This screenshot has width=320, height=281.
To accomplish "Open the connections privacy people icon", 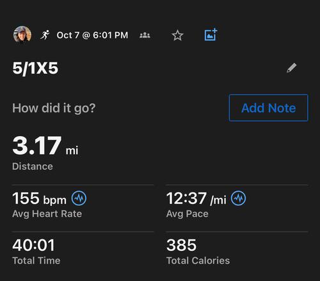I will tap(145, 35).
